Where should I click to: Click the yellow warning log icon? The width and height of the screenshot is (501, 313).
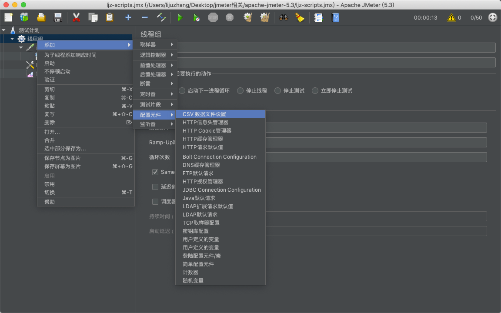(x=451, y=17)
